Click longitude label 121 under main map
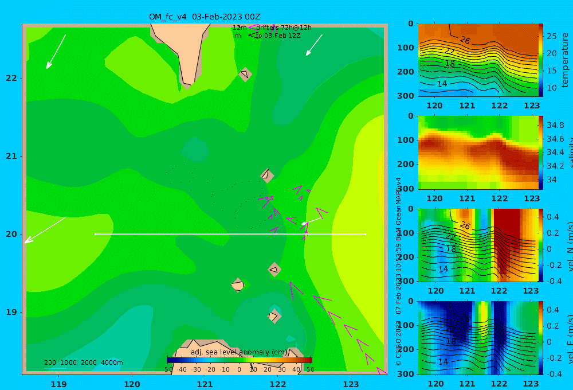 tap(205, 384)
